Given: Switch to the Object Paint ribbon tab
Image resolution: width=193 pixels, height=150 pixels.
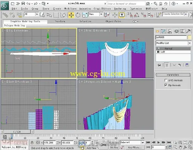Looking at the screenshot, I should pos(113,21).
